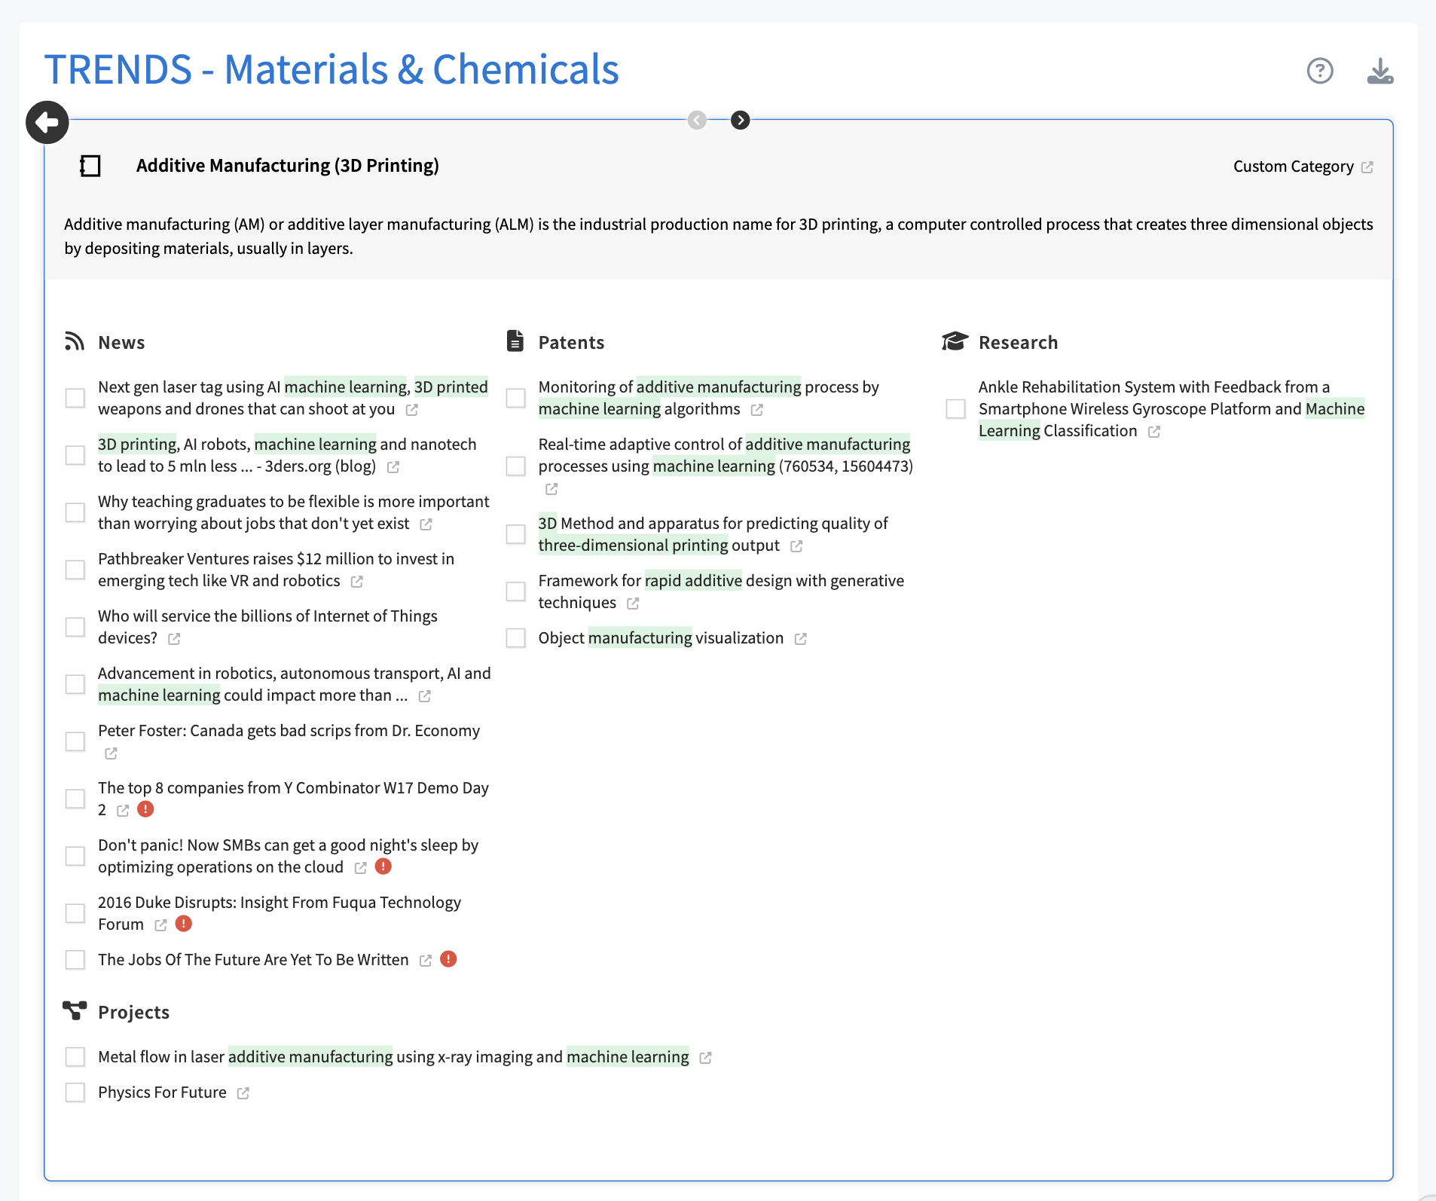Check the 3D printing, AI robots news item
Screen dimensions: 1436x1201
point(75,455)
